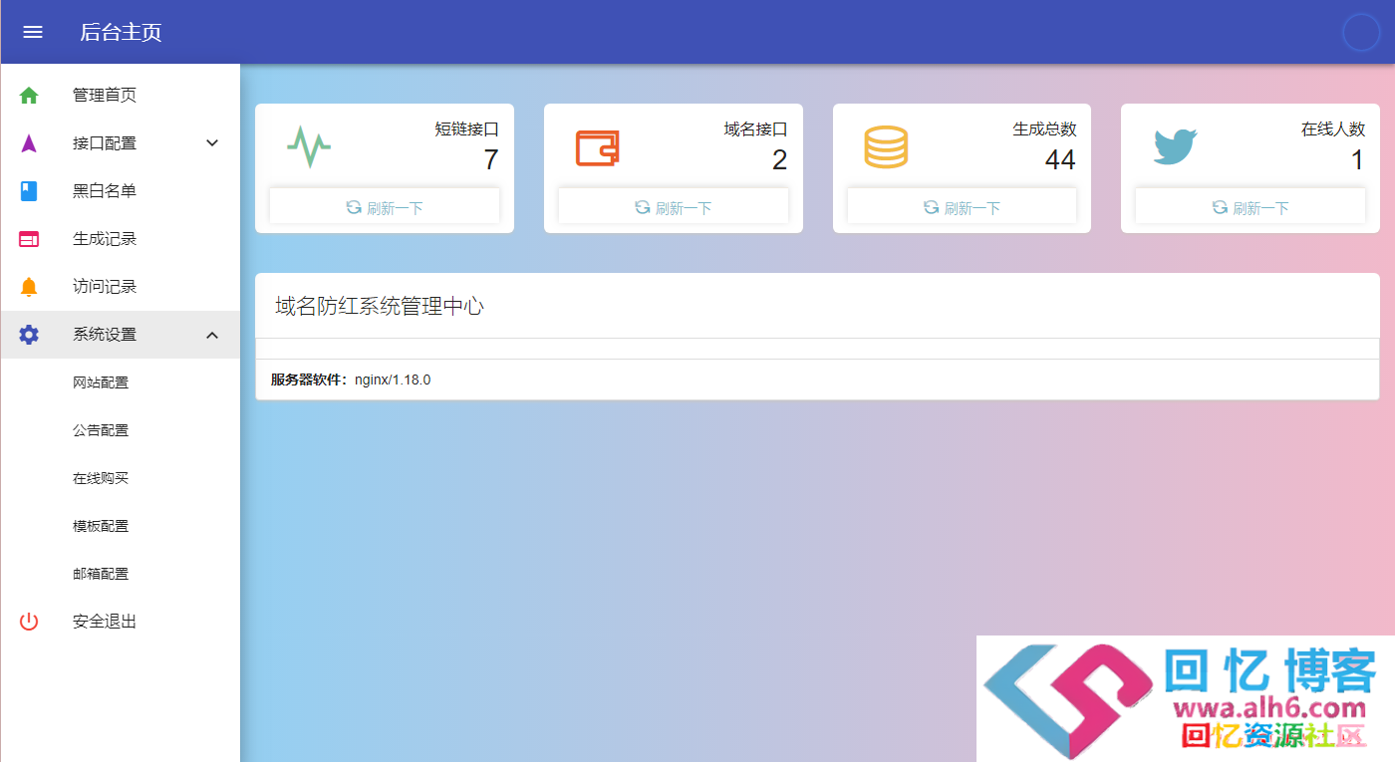Screen dimensions: 1395x762
Task: Click the nginx/1.18.0 value
Action: click(x=393, y=380)
